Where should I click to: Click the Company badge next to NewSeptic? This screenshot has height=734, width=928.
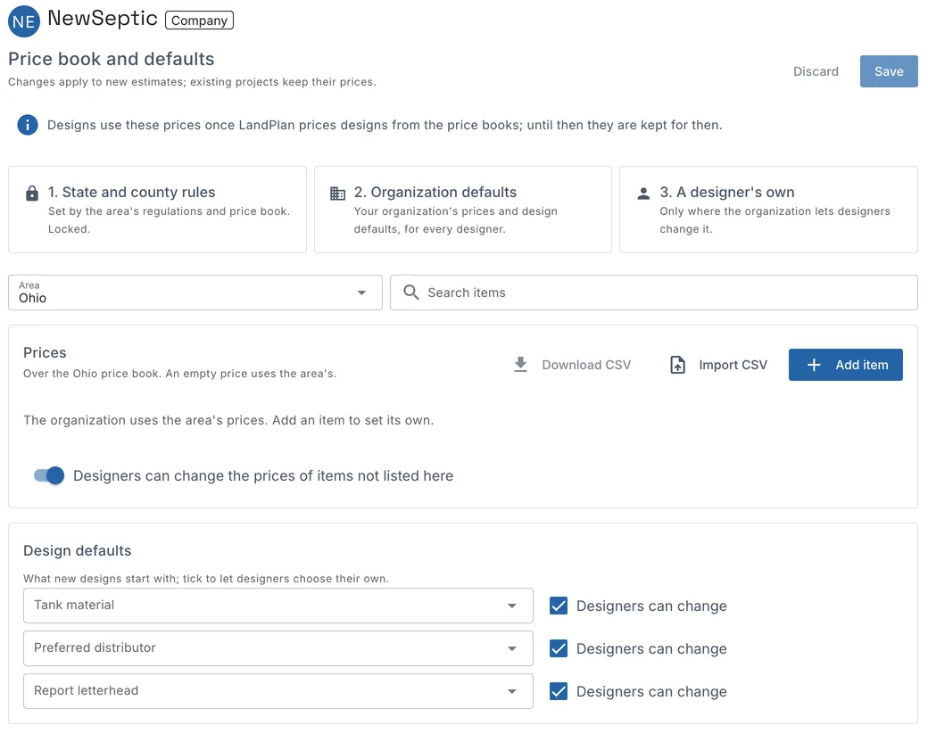pyautogui.click(x=200, y=21)
